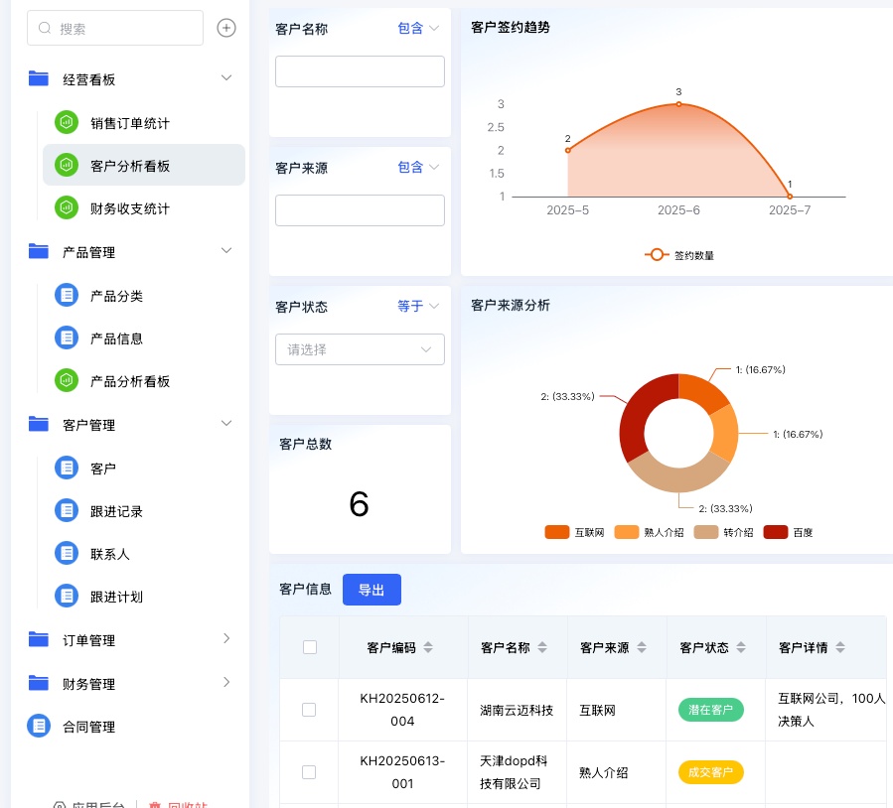Viewport: 893px width, 808px height.
Task: Check the row for KH20250612-004
Action: click(x=309, y=710)
